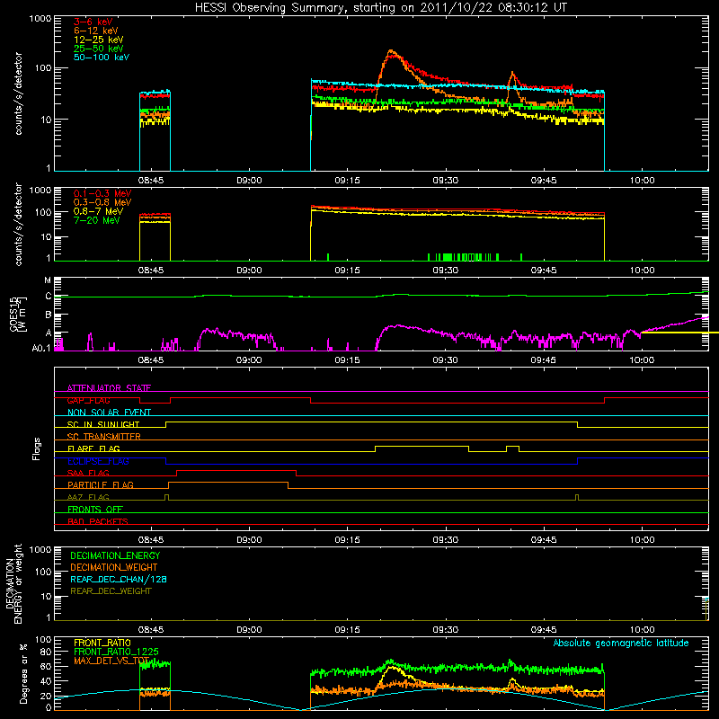Click the FLARE_FLAG label
This screenshot has width=719, height=719.
tap(93, 448)
